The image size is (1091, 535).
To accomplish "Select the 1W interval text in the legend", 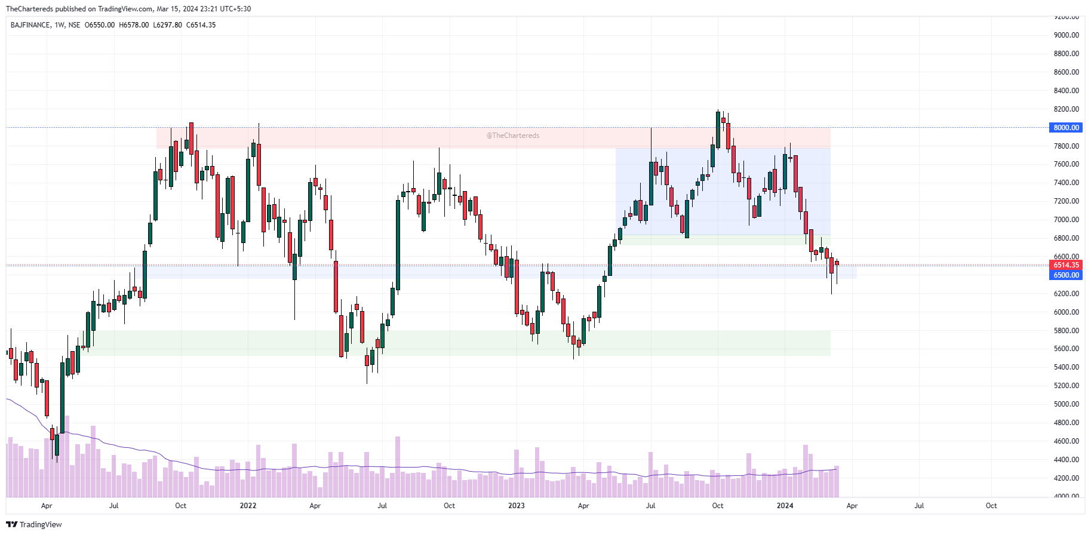I will [59, 25].
